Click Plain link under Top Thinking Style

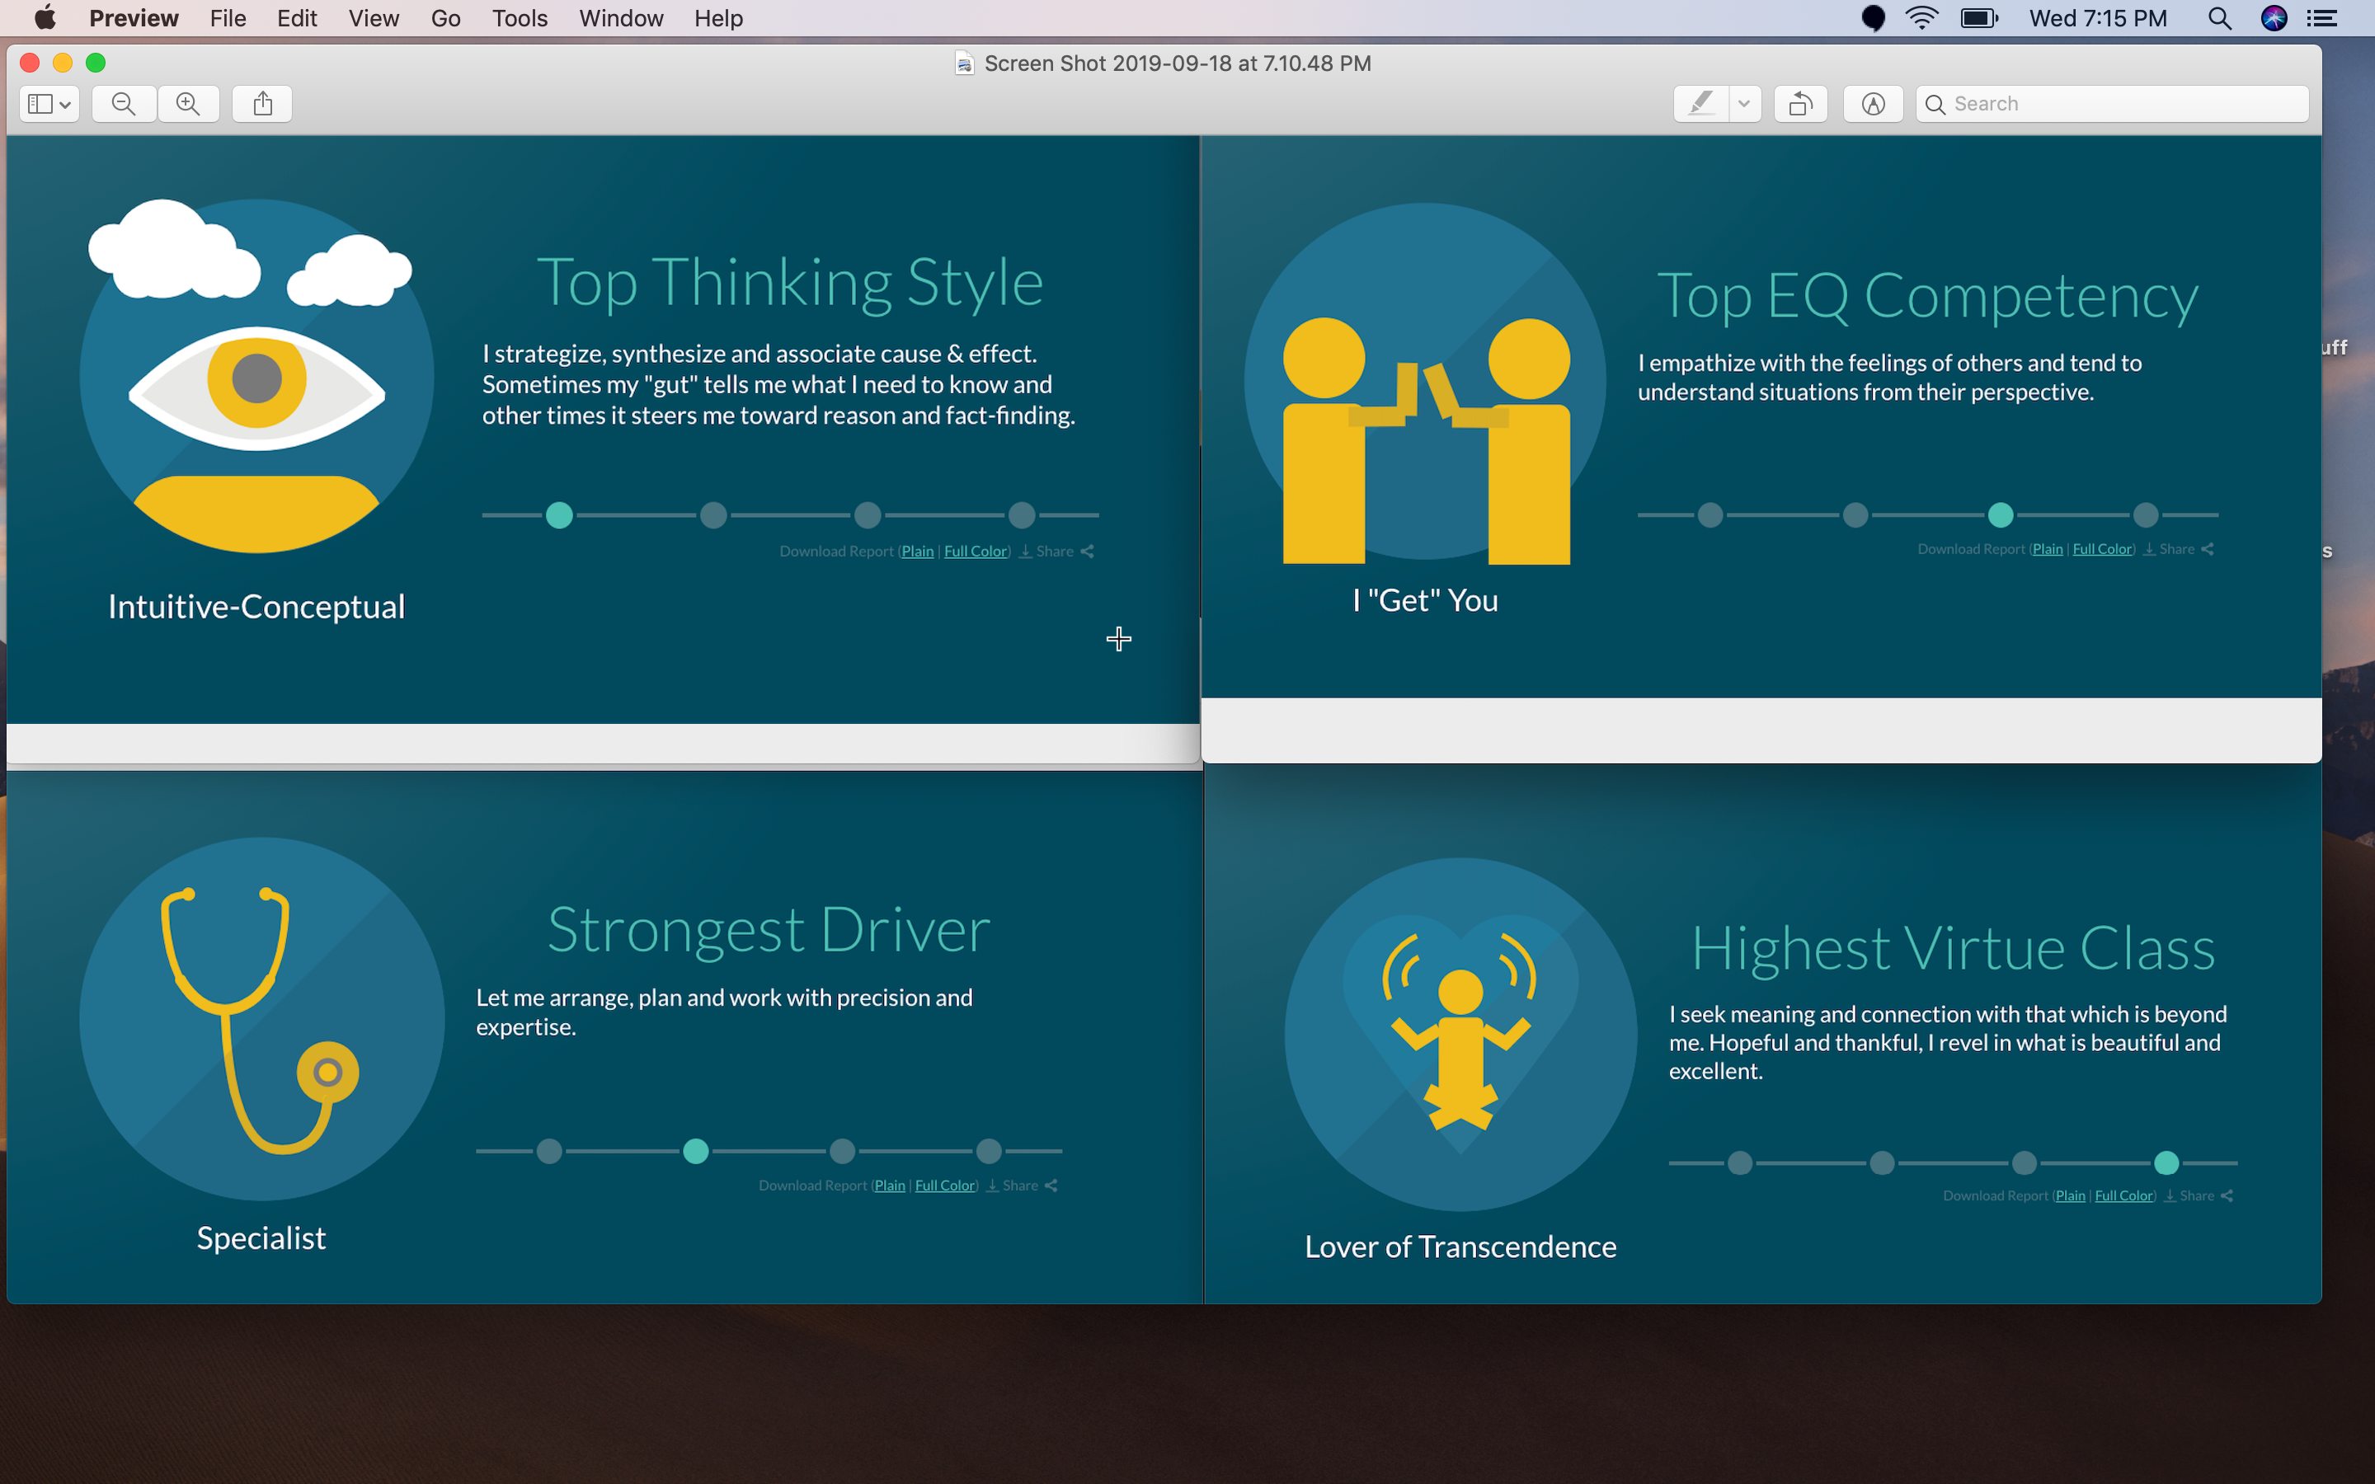(918, 552)
